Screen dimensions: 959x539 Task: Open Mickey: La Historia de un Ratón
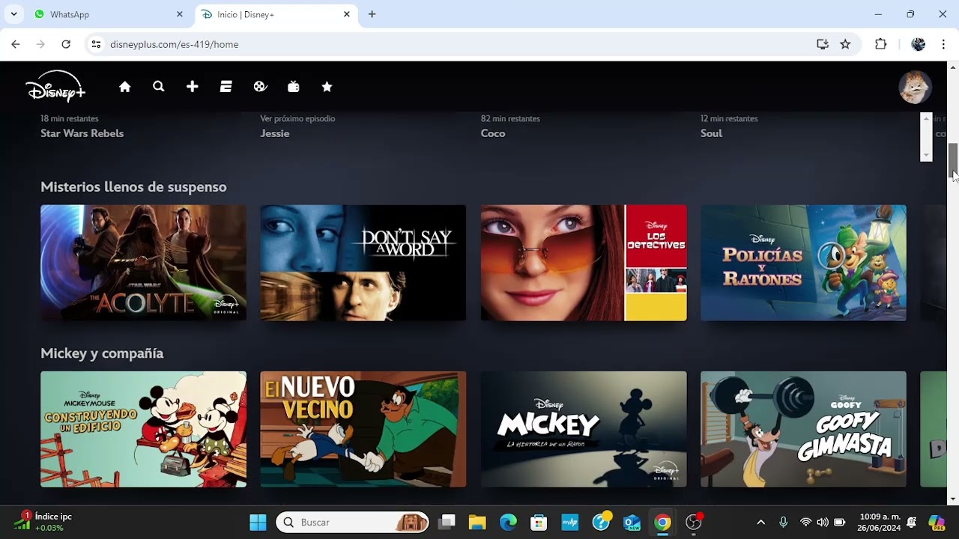point(584,429)
